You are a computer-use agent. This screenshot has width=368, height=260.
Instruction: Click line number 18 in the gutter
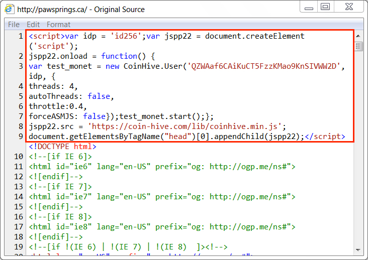[x=19, y=237]
